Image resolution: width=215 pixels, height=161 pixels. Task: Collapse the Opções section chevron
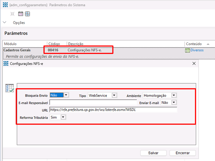[5, 23]
